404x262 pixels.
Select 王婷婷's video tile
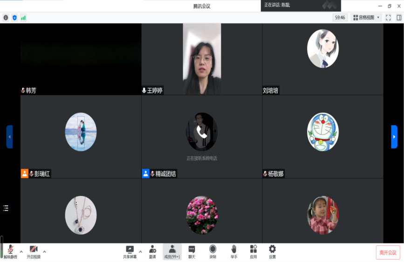coord(201,59)
